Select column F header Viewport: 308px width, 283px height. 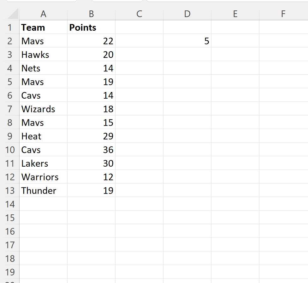click(x=283, y=14)
